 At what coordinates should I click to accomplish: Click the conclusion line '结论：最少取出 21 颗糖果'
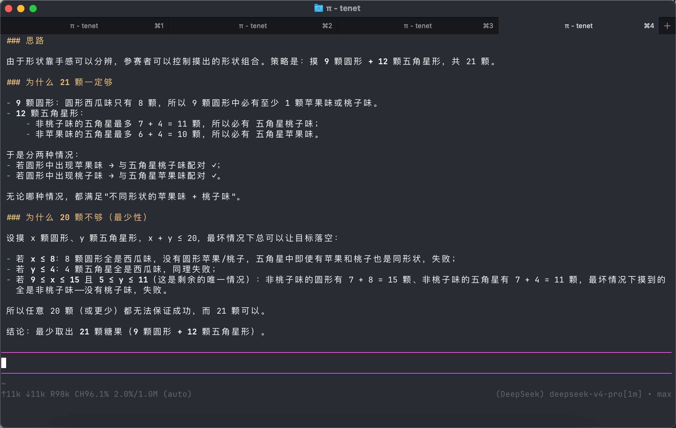(136, 332)
